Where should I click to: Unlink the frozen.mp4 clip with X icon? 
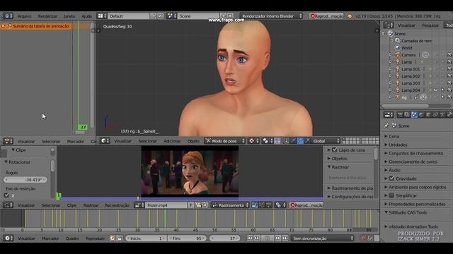[205, 205]
